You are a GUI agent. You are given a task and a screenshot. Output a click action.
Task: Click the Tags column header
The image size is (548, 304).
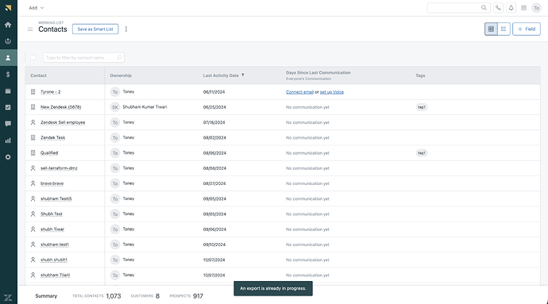420,75
